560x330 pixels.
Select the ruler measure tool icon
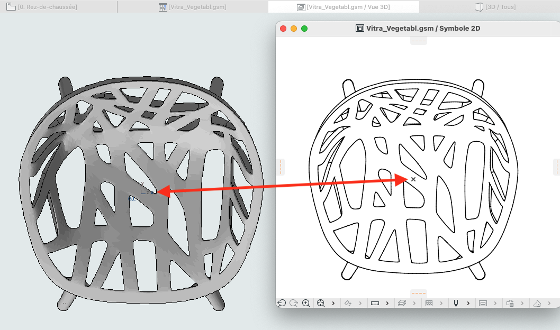(x=375, y=303)
